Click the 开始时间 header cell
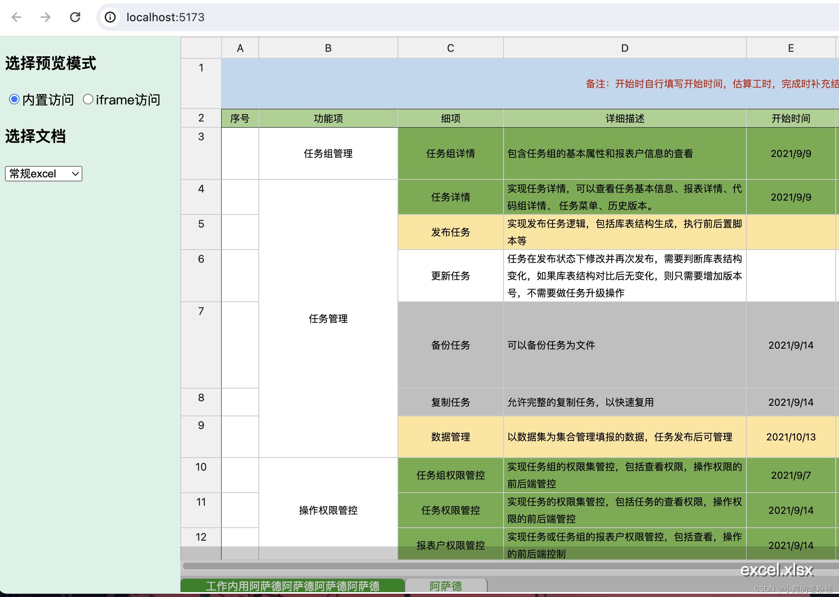 791,118
